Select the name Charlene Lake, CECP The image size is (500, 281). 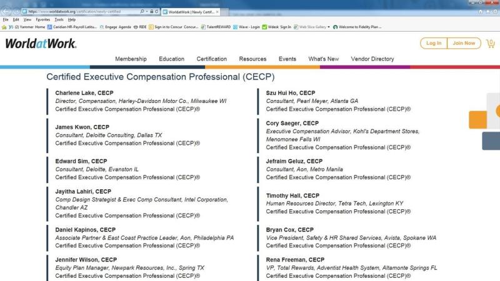(84, 93)
